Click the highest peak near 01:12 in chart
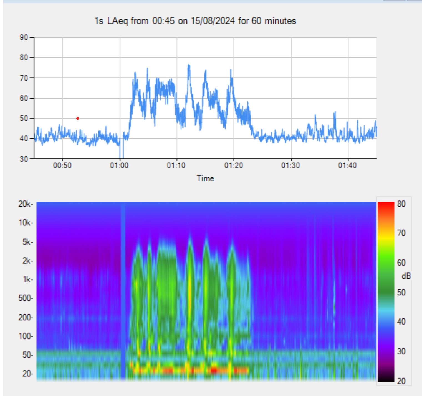This screenshot has width=422, height=396. 189,66
